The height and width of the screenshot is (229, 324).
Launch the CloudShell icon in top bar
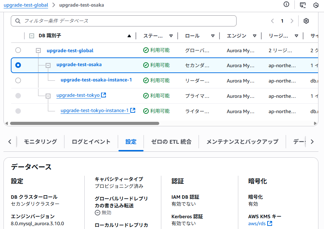click(303, 5)
